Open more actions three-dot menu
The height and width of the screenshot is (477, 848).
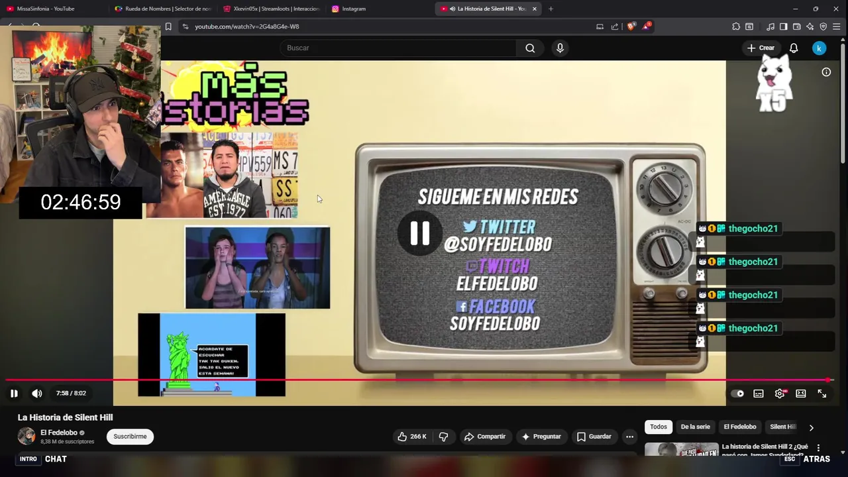(629, 437)
